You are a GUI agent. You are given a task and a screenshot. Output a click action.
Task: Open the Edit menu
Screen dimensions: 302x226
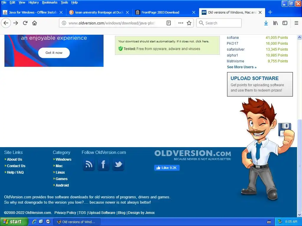click(12, 2)
